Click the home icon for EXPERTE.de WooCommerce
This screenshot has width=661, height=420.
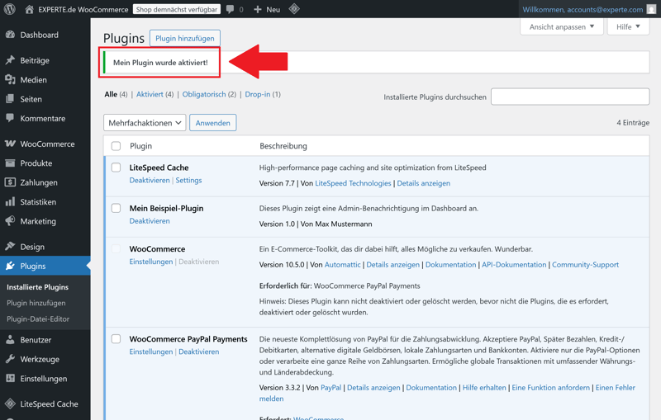[x=29, y=9]
